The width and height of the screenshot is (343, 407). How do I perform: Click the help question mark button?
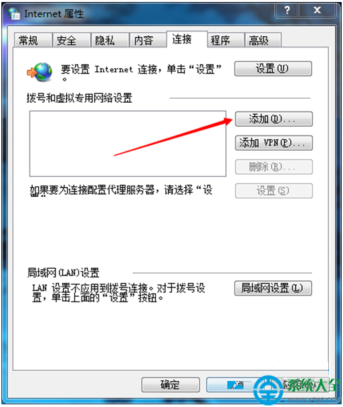point(287,11)
